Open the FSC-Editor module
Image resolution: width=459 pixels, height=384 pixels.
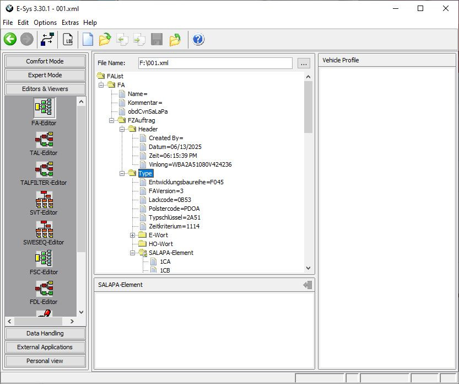44,263
